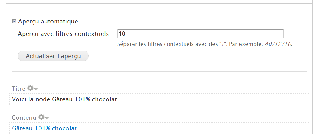Image resolution: width=320 pixels, height=135 pixels.
Task: Toggle the Aperçu automatique checkbox
Action: click(14, 22)
